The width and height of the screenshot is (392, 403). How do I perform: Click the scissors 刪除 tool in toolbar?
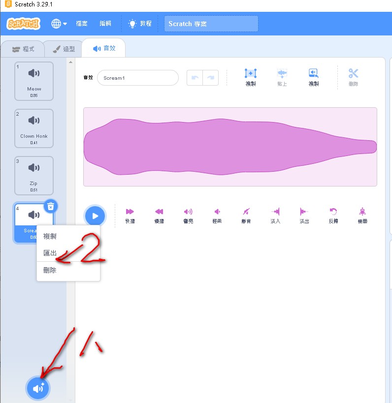[x=353, y=77]
